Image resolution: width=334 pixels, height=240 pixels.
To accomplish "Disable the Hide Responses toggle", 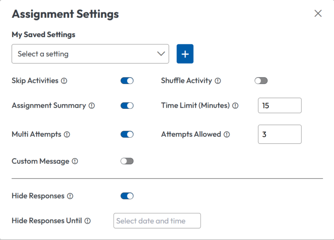I will [x=127, y=196].
